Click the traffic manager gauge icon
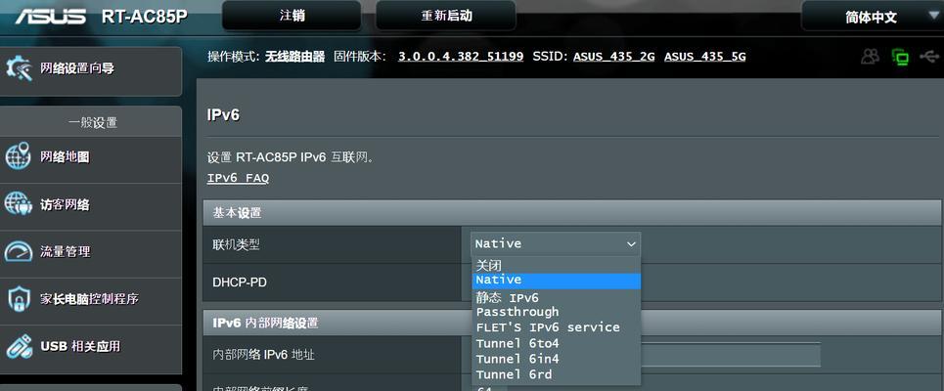944x391 pixels. (18, 251)
